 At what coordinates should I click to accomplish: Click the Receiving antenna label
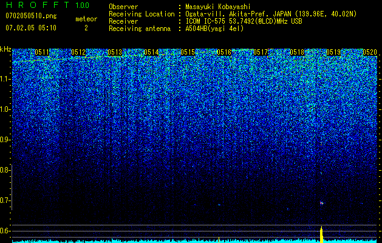click(x=140, y=29)
